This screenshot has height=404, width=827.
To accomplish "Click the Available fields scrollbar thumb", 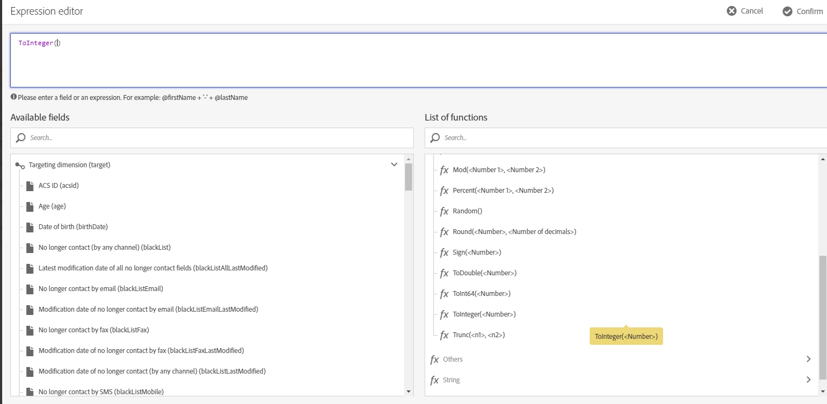I will [x=408, y=176].
